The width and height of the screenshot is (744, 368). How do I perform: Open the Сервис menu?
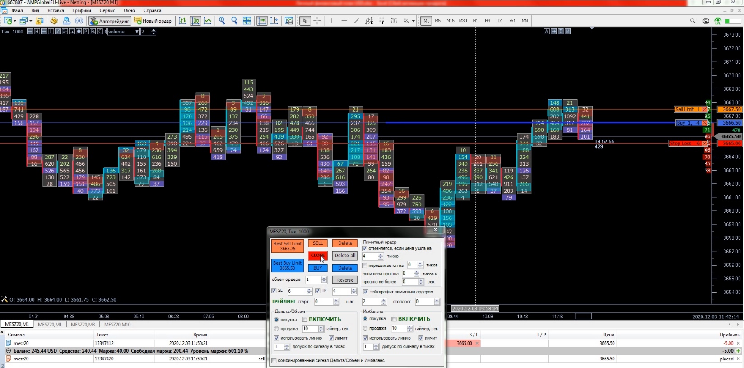(107, 10)
